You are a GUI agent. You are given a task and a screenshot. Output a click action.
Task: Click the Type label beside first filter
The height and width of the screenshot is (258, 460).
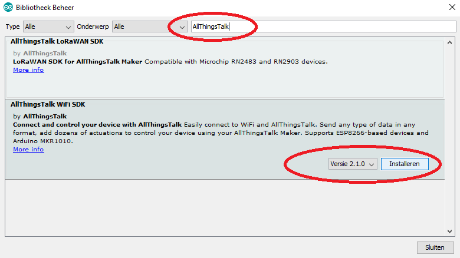tap(13, 27)
